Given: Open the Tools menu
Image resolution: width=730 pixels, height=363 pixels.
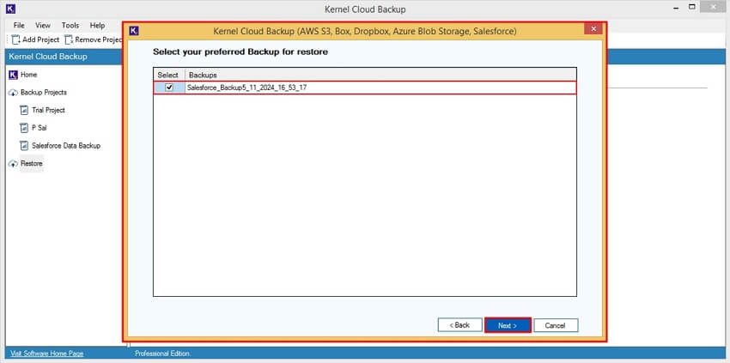Looking at the screenshot, I should [x=70, y=25].
